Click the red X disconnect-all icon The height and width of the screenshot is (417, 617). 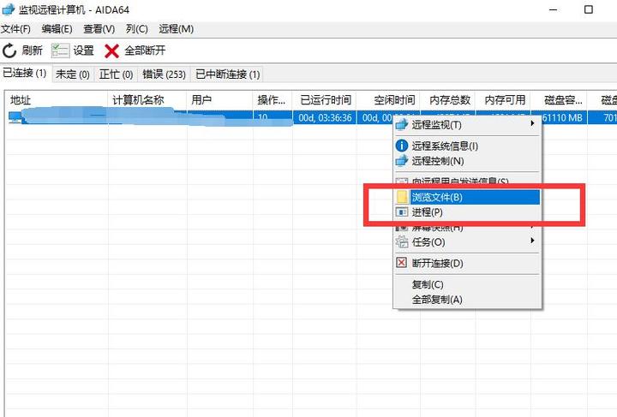(x=111, y=51)
